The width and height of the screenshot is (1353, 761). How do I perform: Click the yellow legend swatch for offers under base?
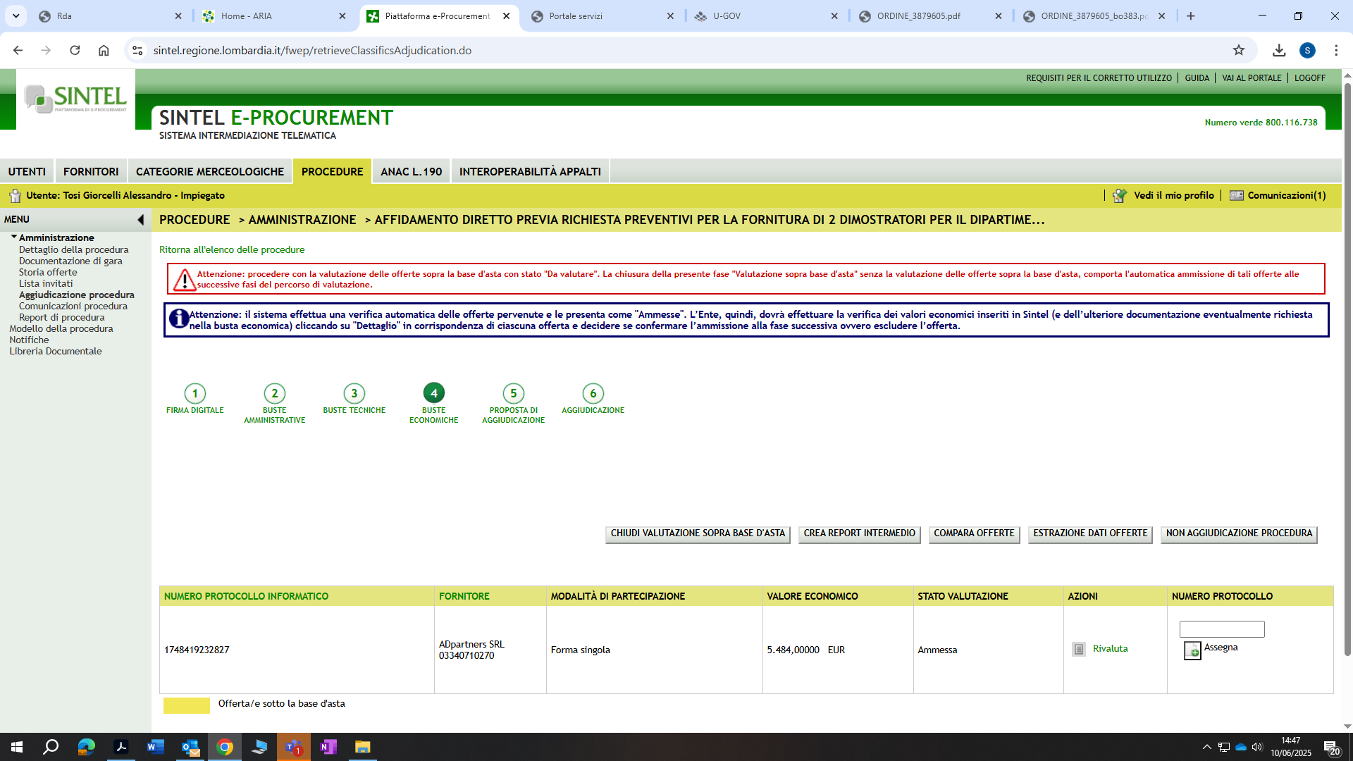(x=186, y=705)
